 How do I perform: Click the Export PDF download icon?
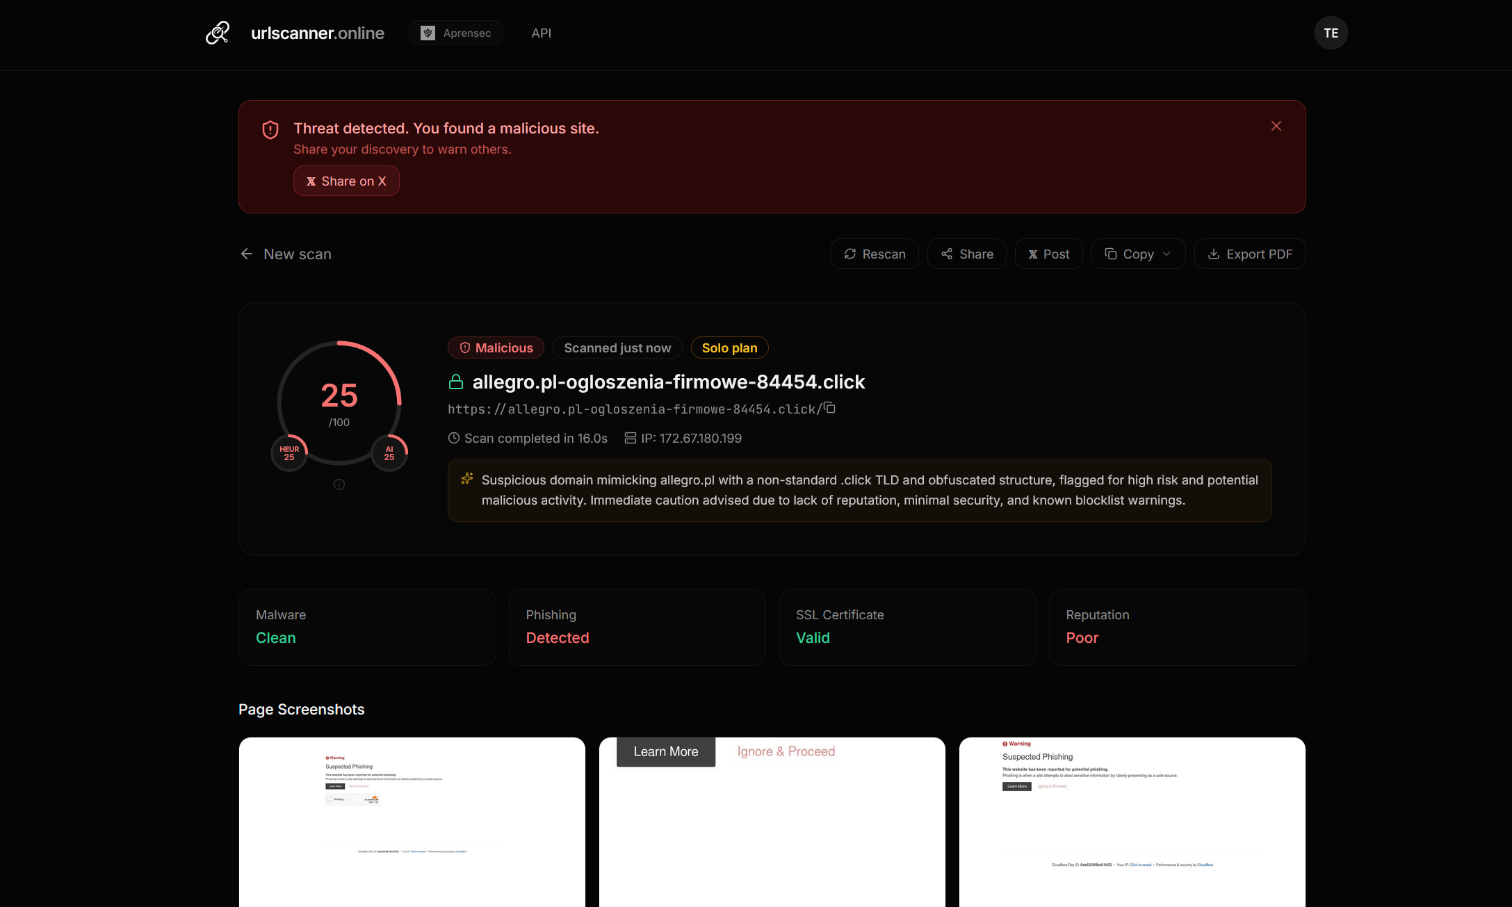pyautogui.click(x=1213, y=254)
